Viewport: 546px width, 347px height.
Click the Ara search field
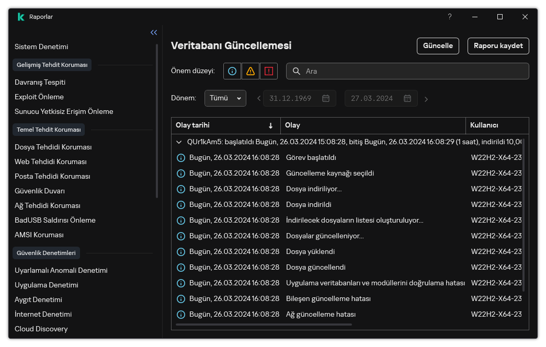pyautogui.click(x=413, y=71)
